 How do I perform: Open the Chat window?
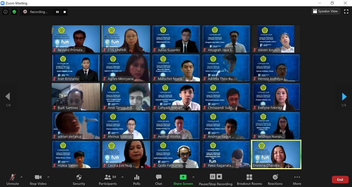point(159,179)
